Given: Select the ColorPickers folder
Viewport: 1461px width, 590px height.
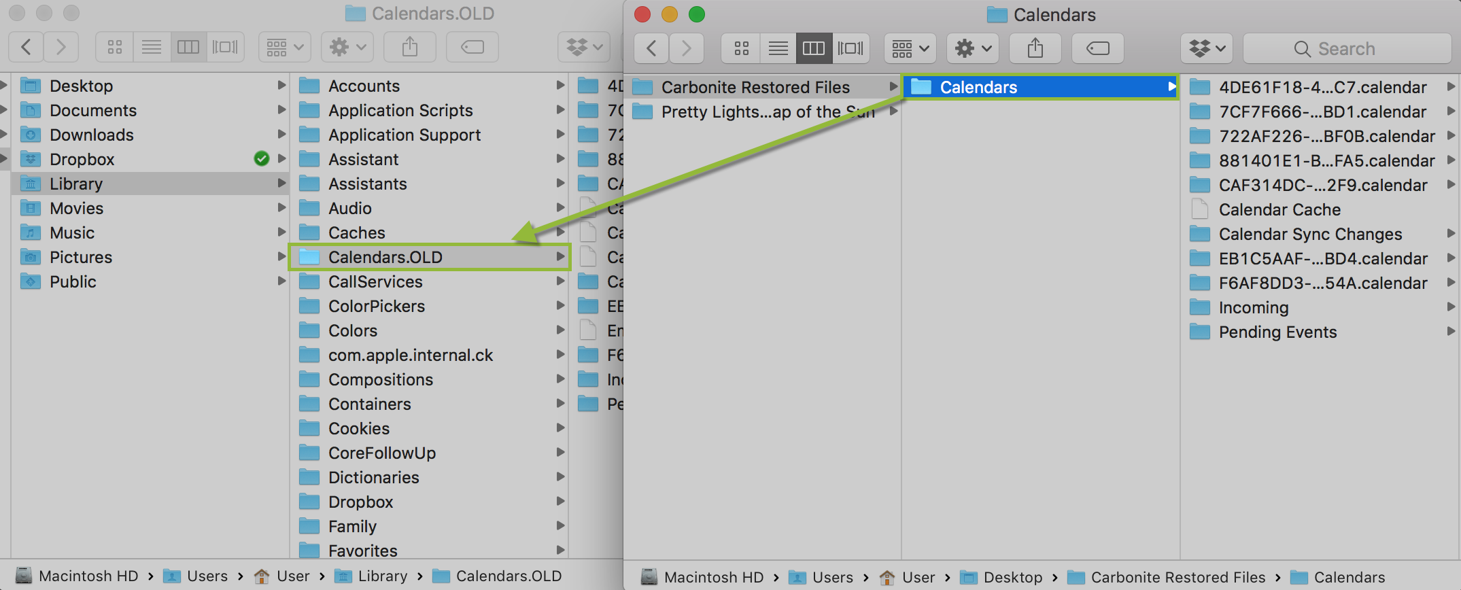Looking at the screenshot, I should point(430,306).
